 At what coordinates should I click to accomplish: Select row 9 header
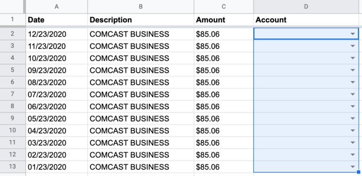tap(12, 118)
